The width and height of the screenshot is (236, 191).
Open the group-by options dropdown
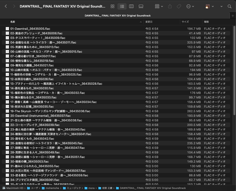(x=159, y=6)
